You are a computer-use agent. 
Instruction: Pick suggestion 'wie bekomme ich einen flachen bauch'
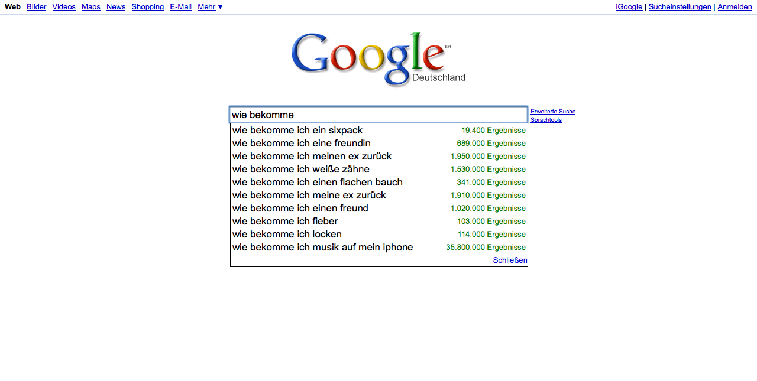coord(378,182)
